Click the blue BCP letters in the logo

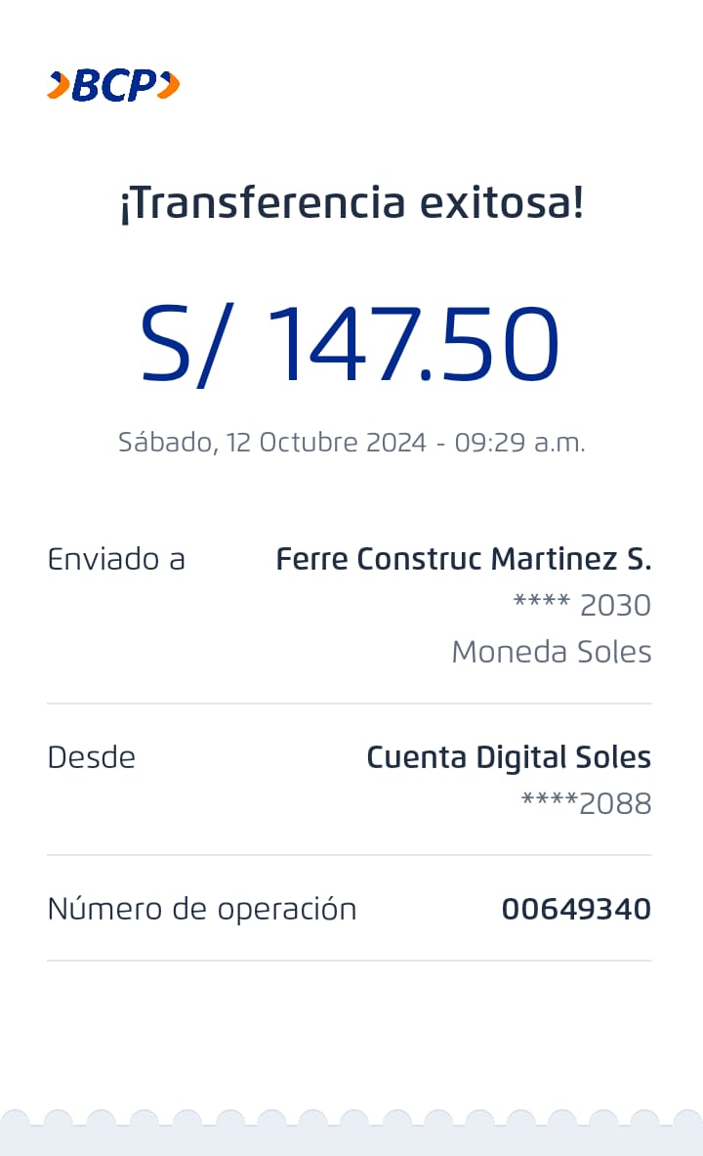point(113,86)
